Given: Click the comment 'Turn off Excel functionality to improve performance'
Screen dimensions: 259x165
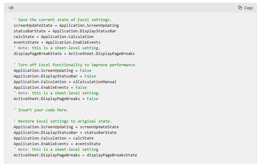Looking at the screenshot, I should click(75, 65).
